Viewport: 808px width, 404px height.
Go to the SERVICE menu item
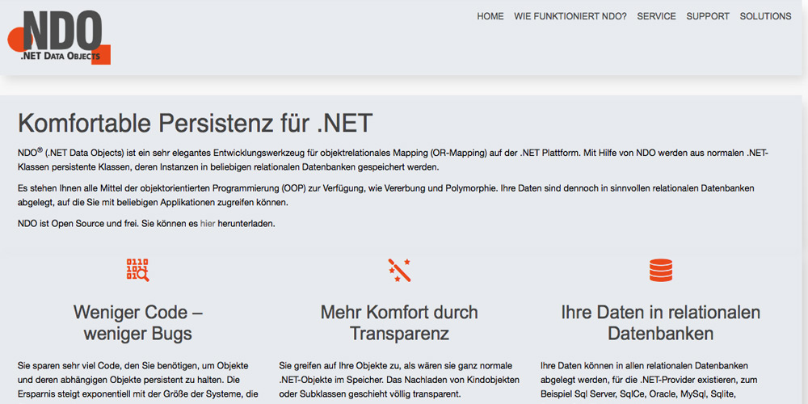pos(656,16)
